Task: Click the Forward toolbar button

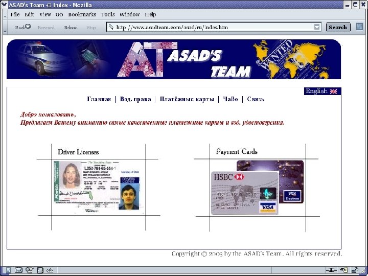Action: pyautogui.click(x=46, y=28)
